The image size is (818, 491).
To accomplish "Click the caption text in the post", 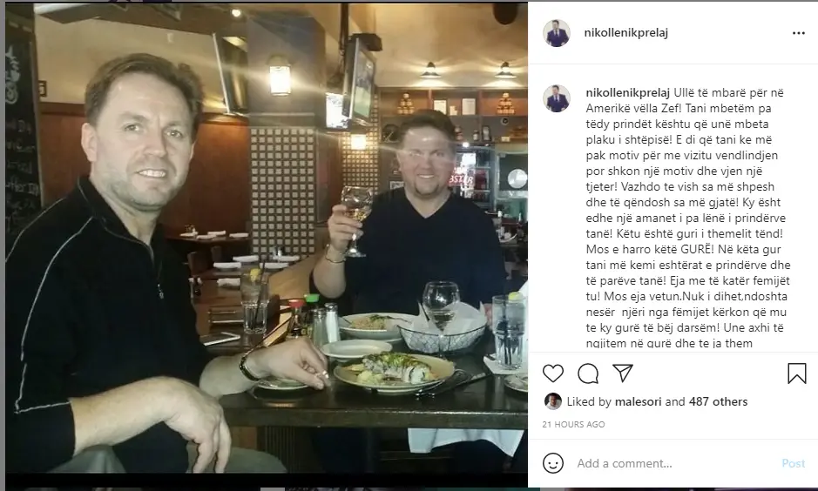I will pyautogui.click(x=687, y=218).
